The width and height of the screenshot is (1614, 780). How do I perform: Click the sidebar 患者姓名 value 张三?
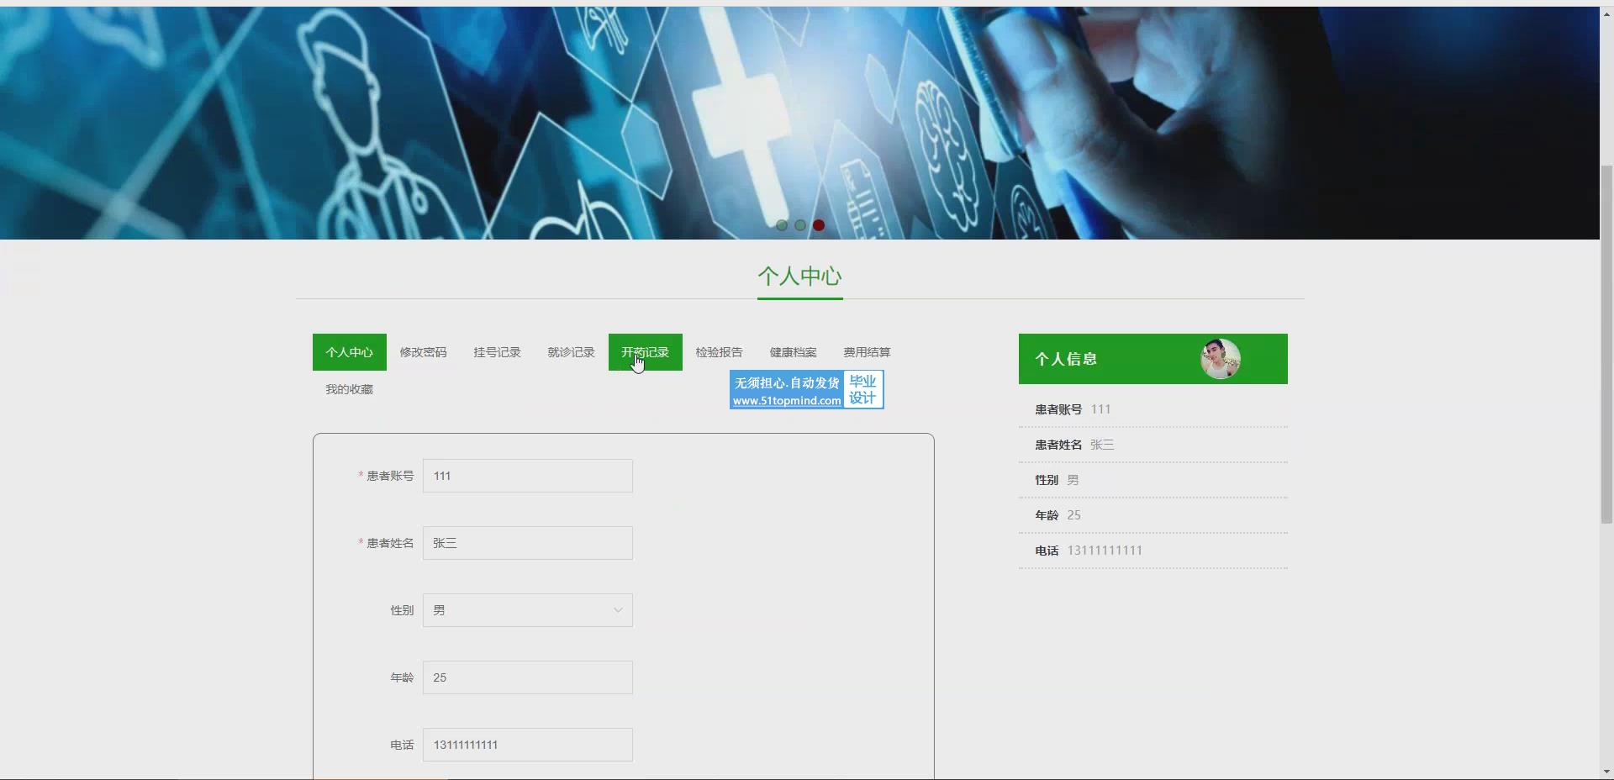(x=1102, y=445)
